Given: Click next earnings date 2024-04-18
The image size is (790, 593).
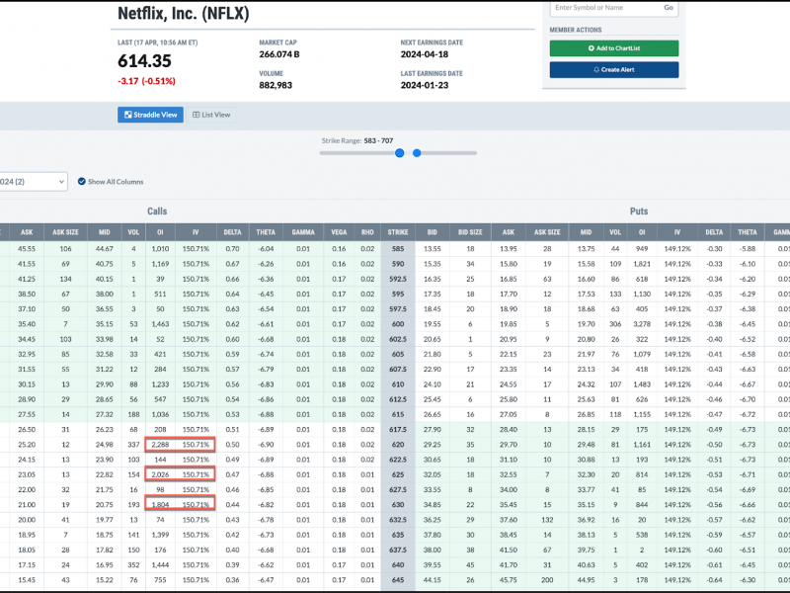Looking at the screenshot, I should pos(425,54).
